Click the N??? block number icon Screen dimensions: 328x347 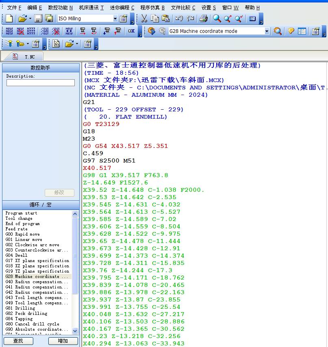[x=31, y=31]
